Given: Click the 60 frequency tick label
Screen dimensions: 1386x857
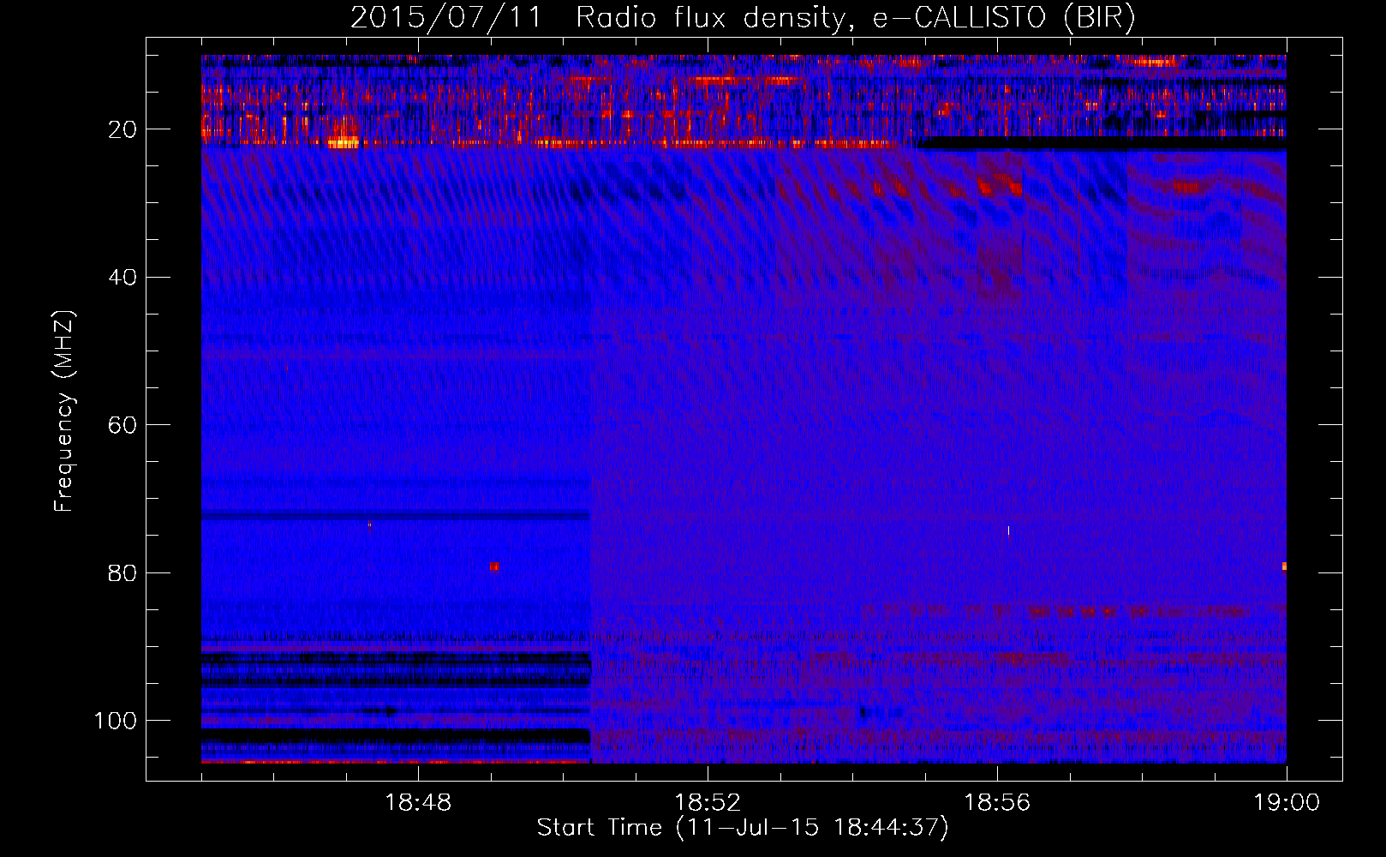Looking at the screenshot, I should coord(123,425).
